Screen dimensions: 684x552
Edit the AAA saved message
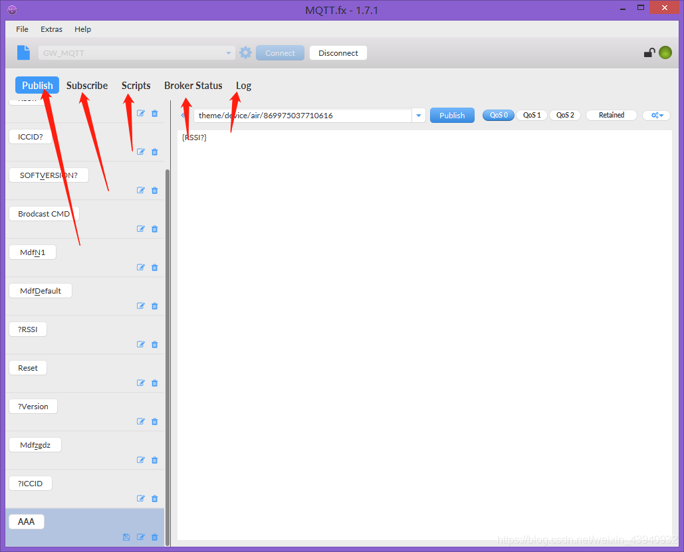coord(140,537)
